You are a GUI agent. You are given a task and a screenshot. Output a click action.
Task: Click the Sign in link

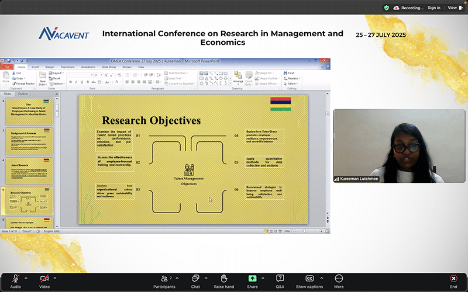tap(433, 8)
